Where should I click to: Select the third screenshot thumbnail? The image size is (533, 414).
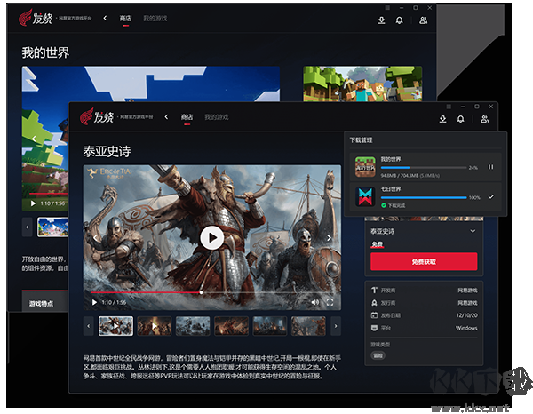click(x=193, y=326)
